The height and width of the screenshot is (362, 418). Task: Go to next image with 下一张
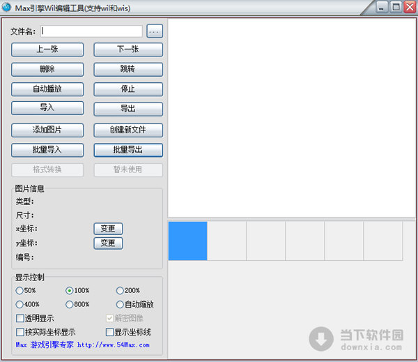click(x=128, y=50)
